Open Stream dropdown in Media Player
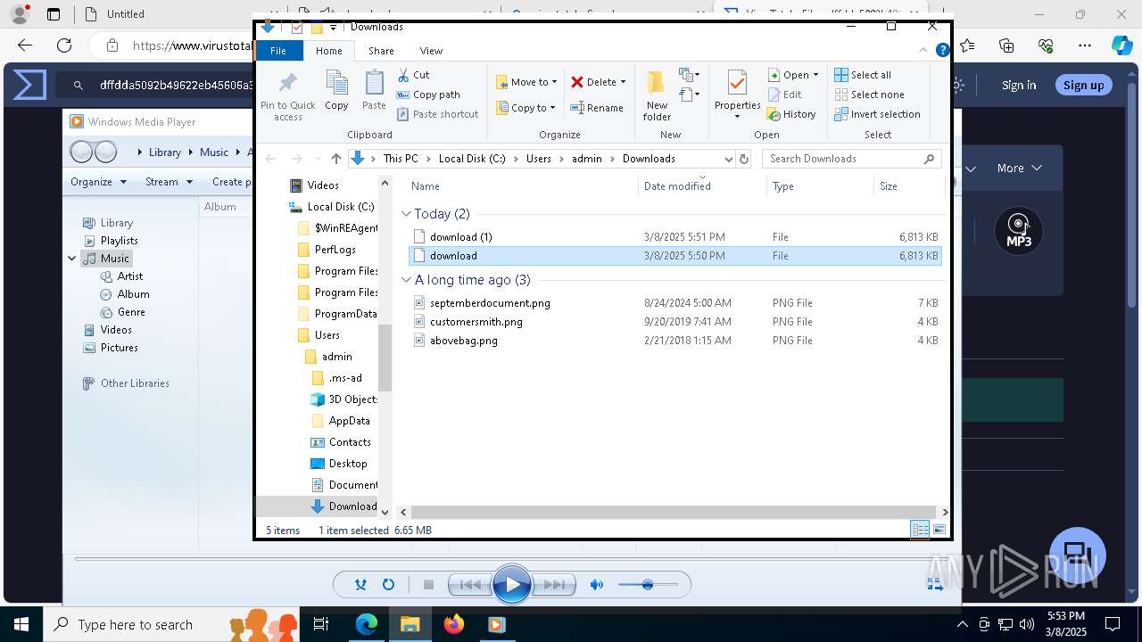The image size is (1142, 642). tap(169, 182)
